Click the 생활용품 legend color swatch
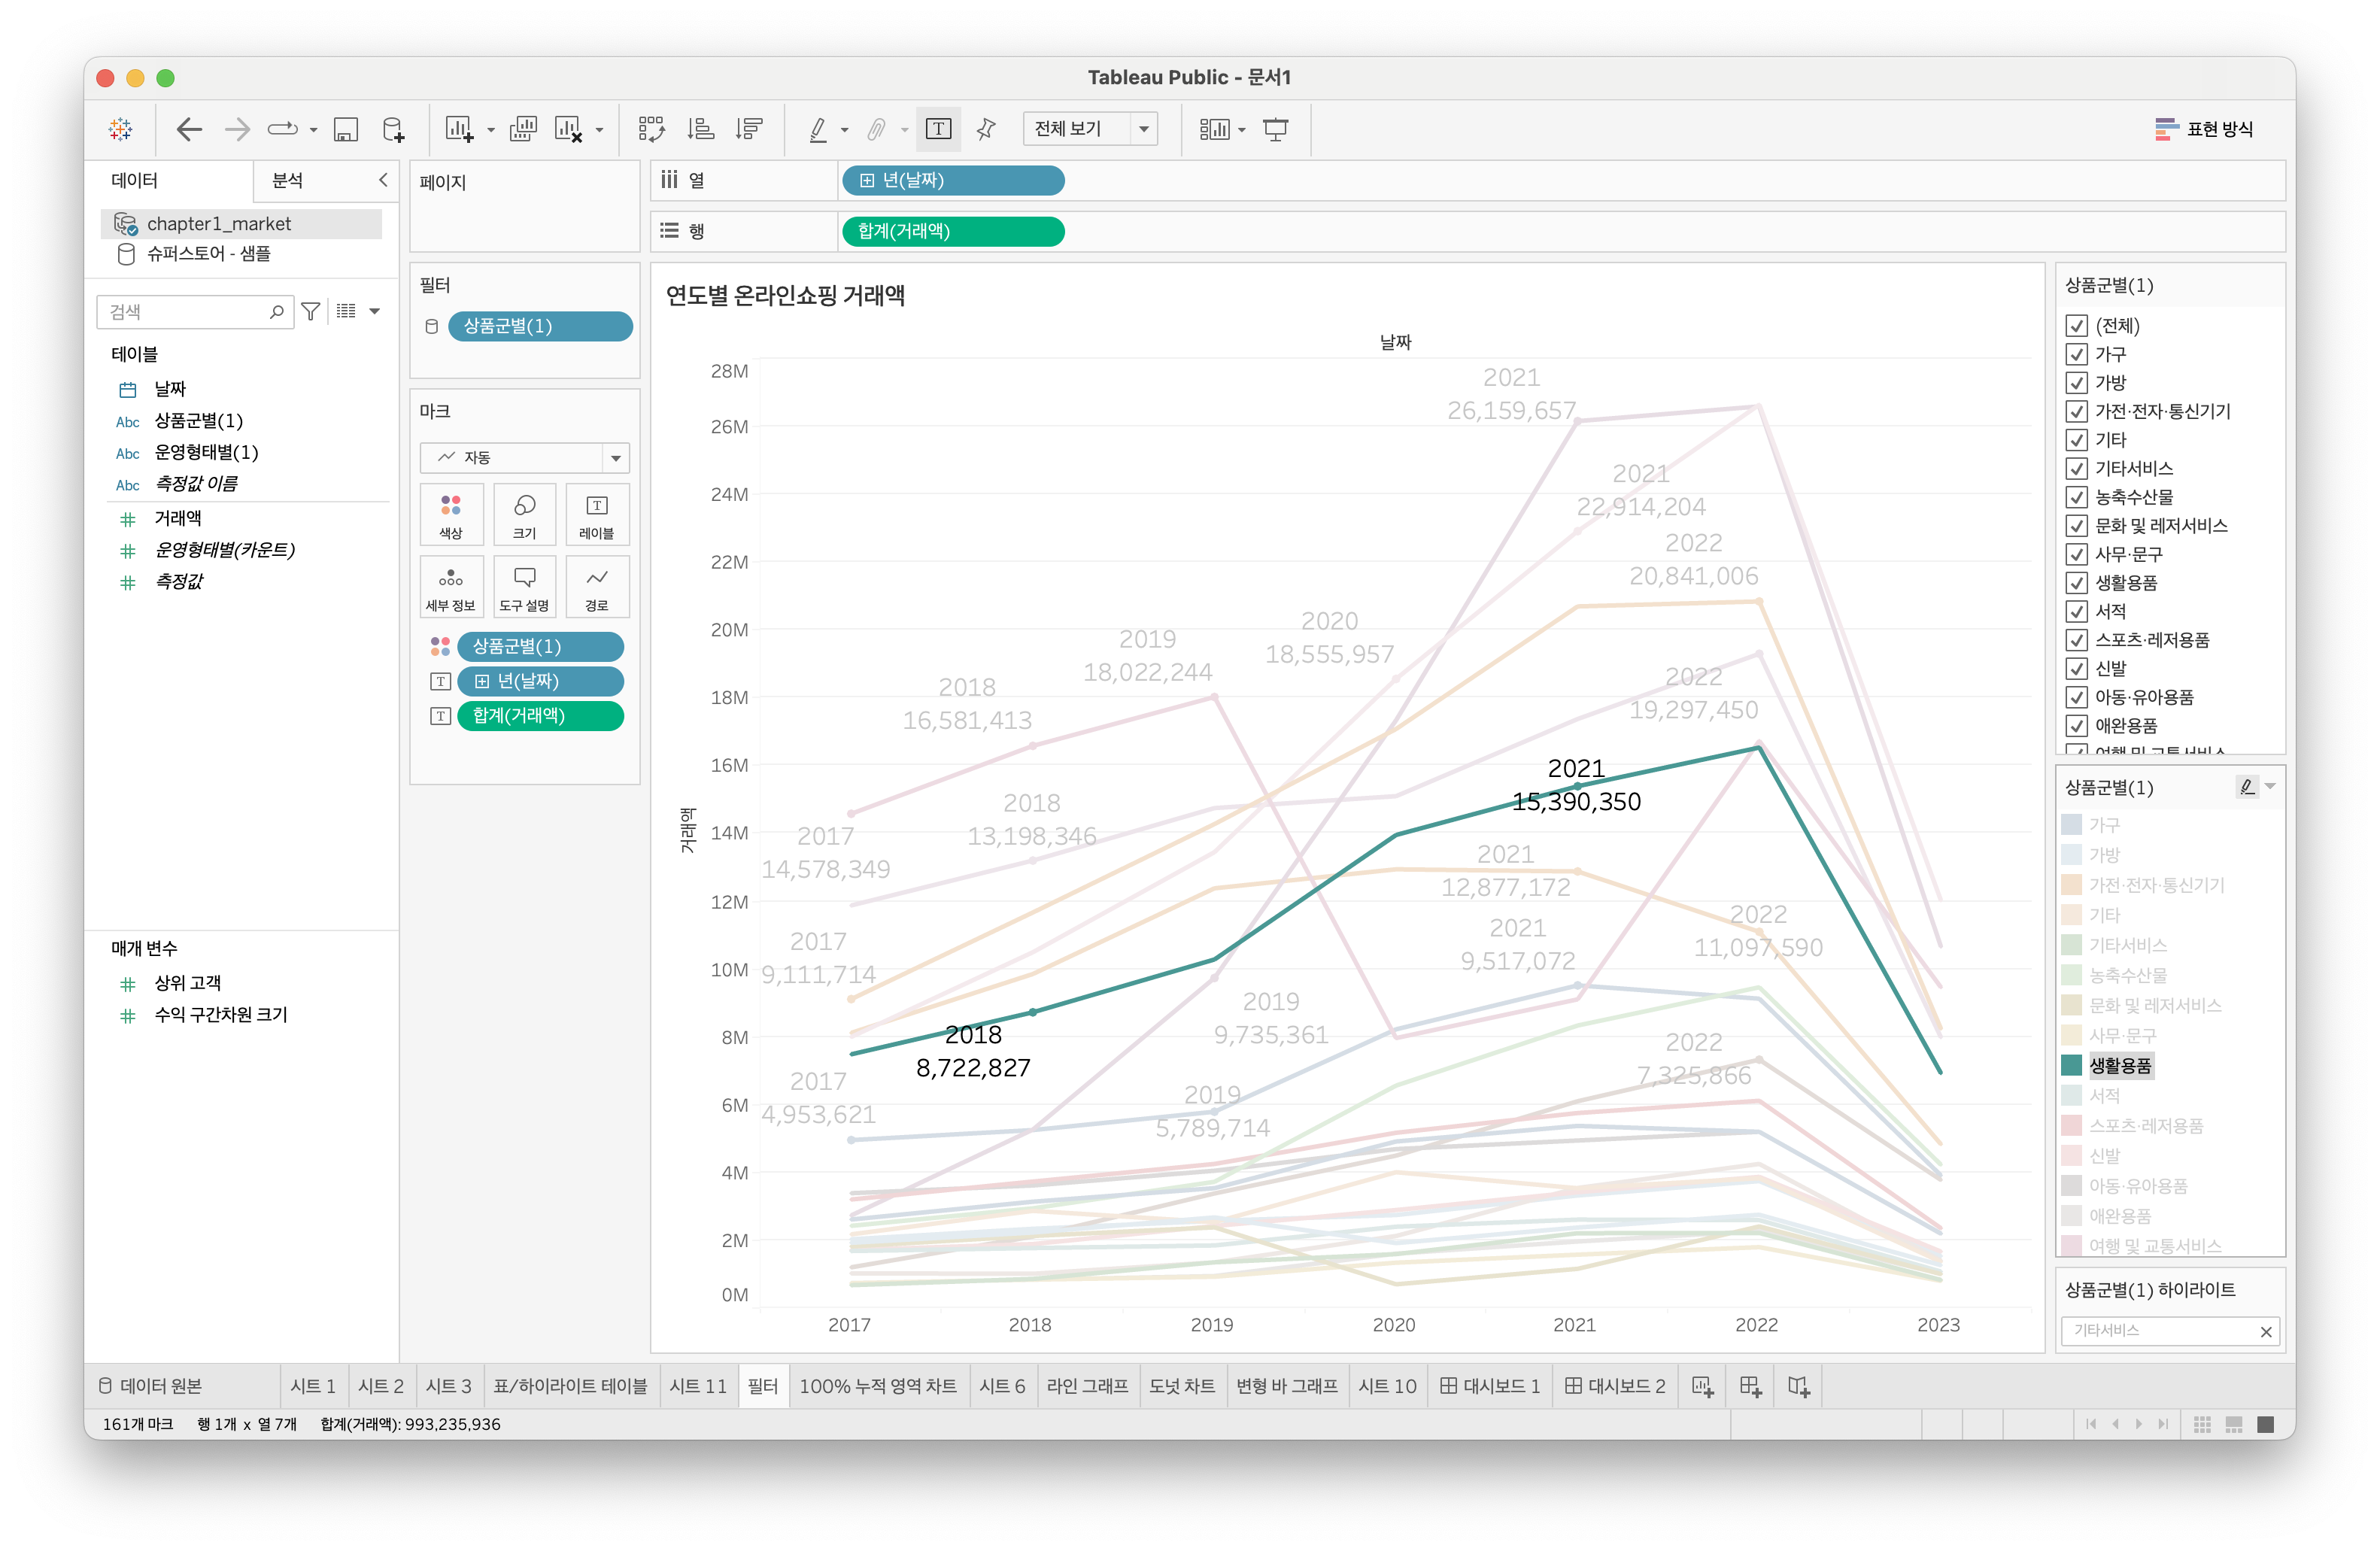The width and height of the screenshot is (2380, 1551). click(x=2072, y=1065)
